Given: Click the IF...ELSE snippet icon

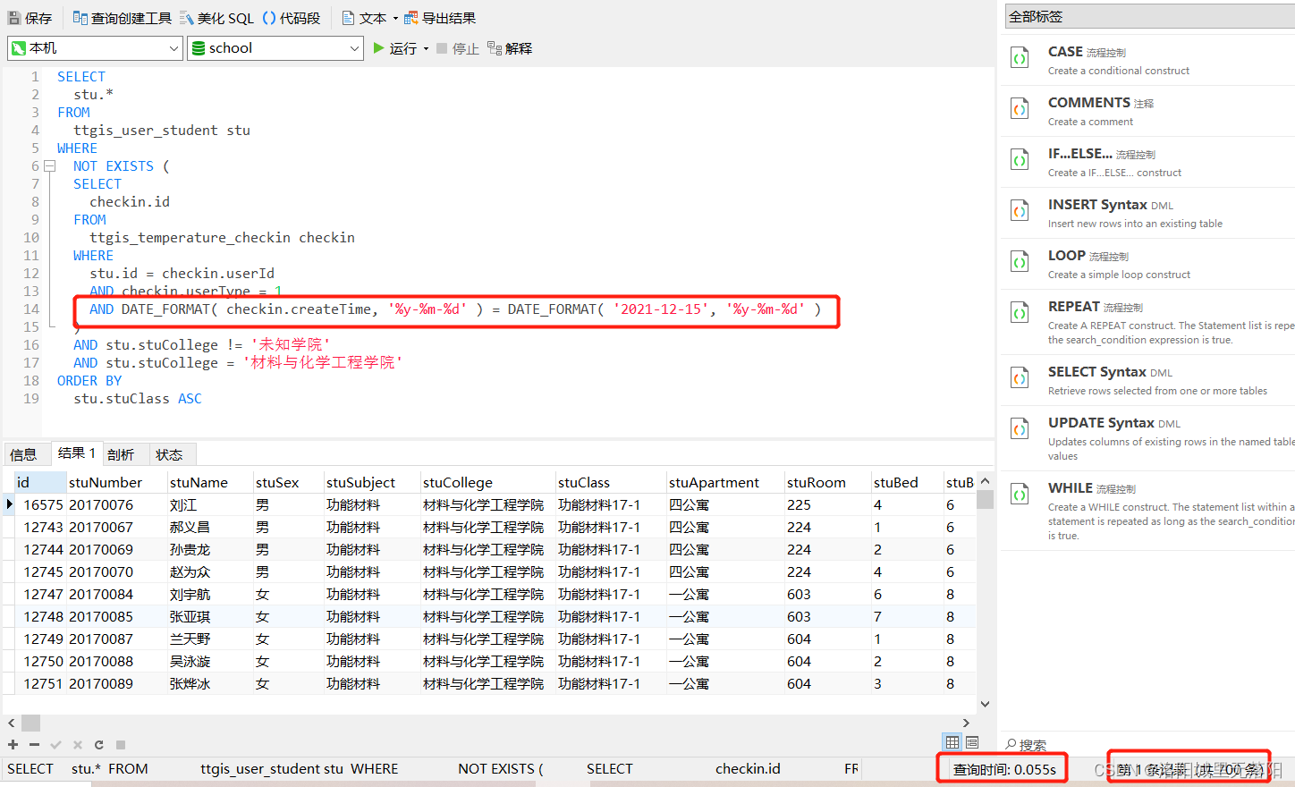Looking at the screenshot, I should (1020, 160).
